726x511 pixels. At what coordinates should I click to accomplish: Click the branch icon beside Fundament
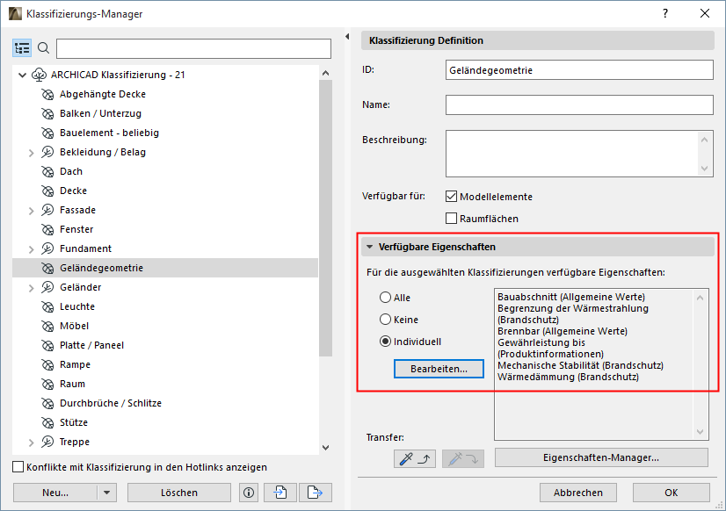click(47, 248)
